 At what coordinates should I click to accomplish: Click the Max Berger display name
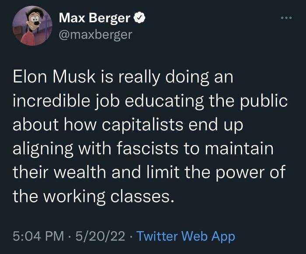(94, 18)
